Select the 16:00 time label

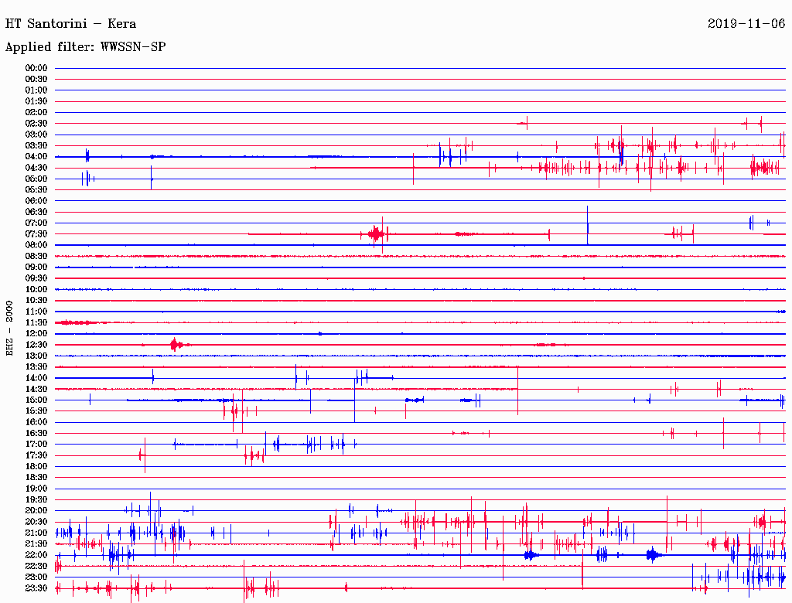pyautogui.click(x=36, y=422)
